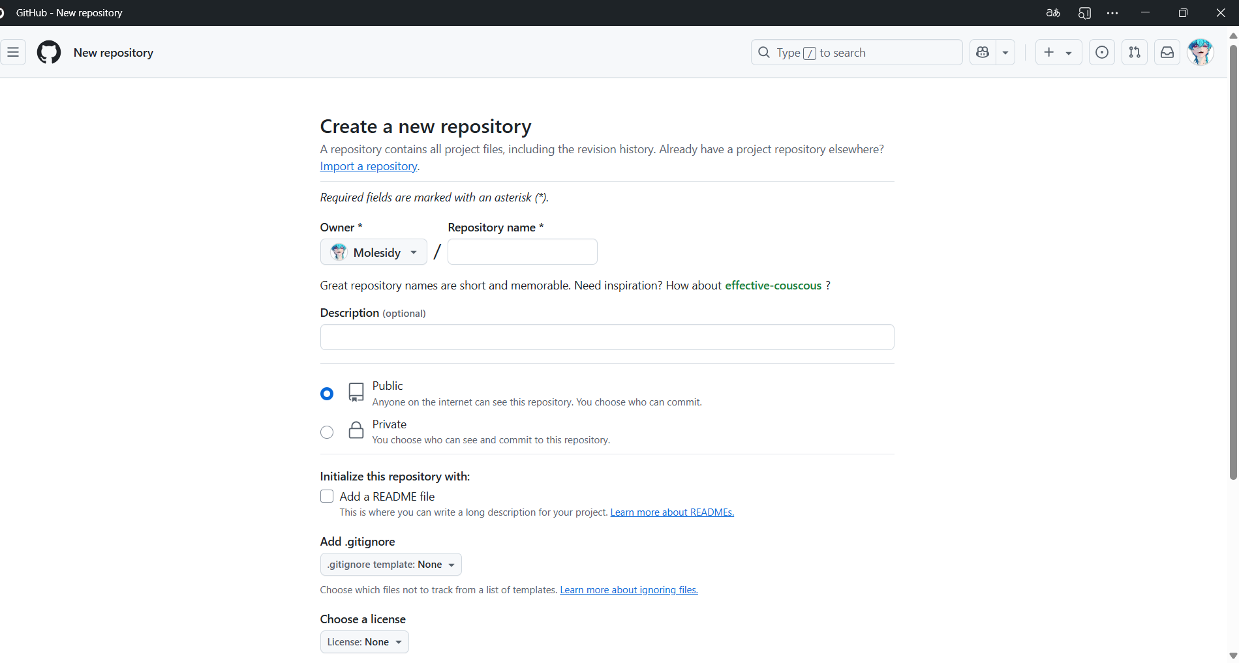Image resolution: width=1239 pixels, height=663 pixels.
Task: Minimize the browser window
Action: tap(1145, 13)
